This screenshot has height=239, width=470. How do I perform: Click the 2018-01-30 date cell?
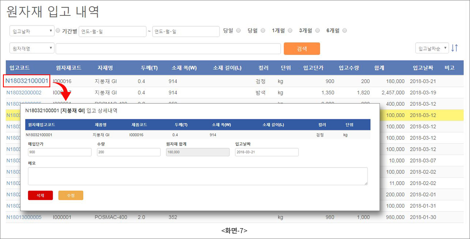point(423,217)
